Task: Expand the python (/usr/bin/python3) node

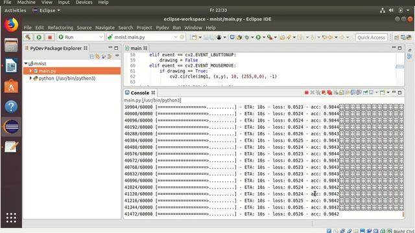Action: coord(30,78)
